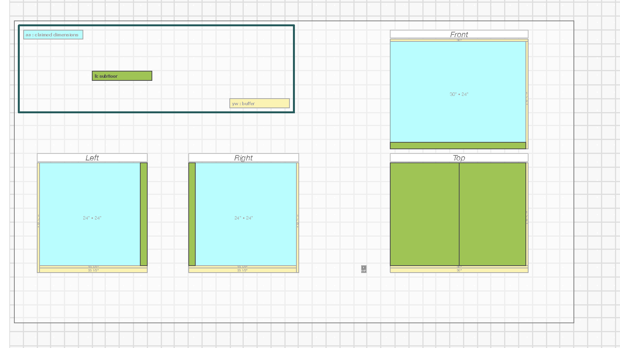The height and width of the screenshot is (348, 620).
Task: Select the cyan 24" • 24" panel in Left view
Action: 90,214
